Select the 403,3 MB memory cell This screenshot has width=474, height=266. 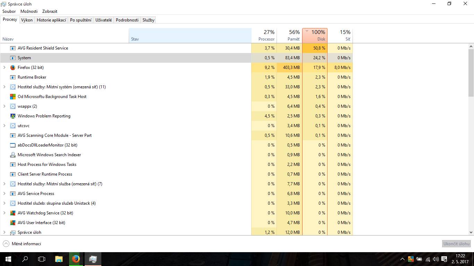click(x=289, y=68)
